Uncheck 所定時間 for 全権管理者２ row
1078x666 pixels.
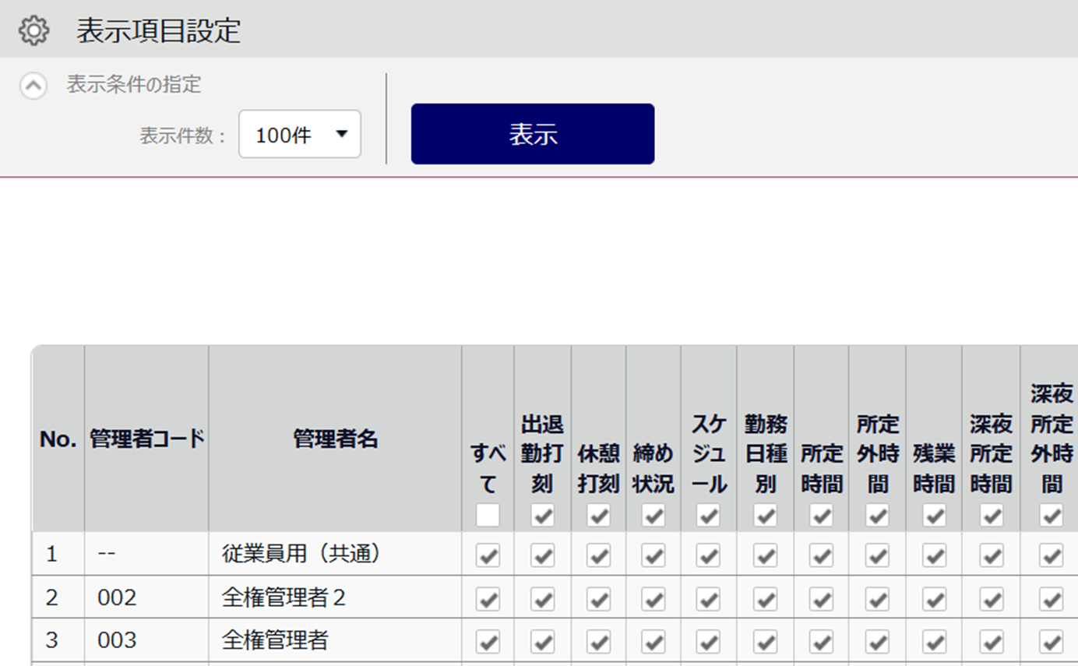(821, 598)
